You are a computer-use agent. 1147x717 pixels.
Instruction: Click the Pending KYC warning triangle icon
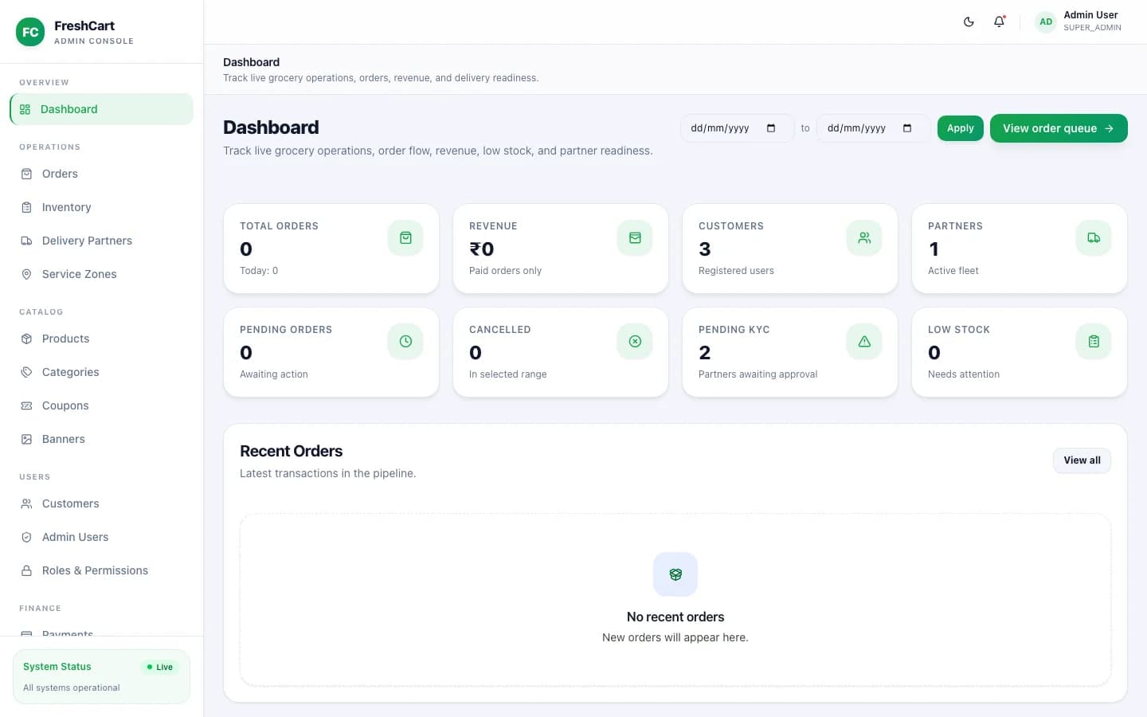864,341
